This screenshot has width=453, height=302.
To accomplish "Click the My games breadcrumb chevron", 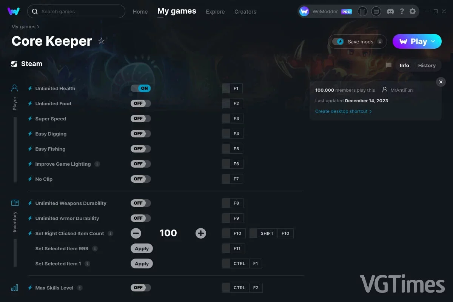I will pos(38,27).
